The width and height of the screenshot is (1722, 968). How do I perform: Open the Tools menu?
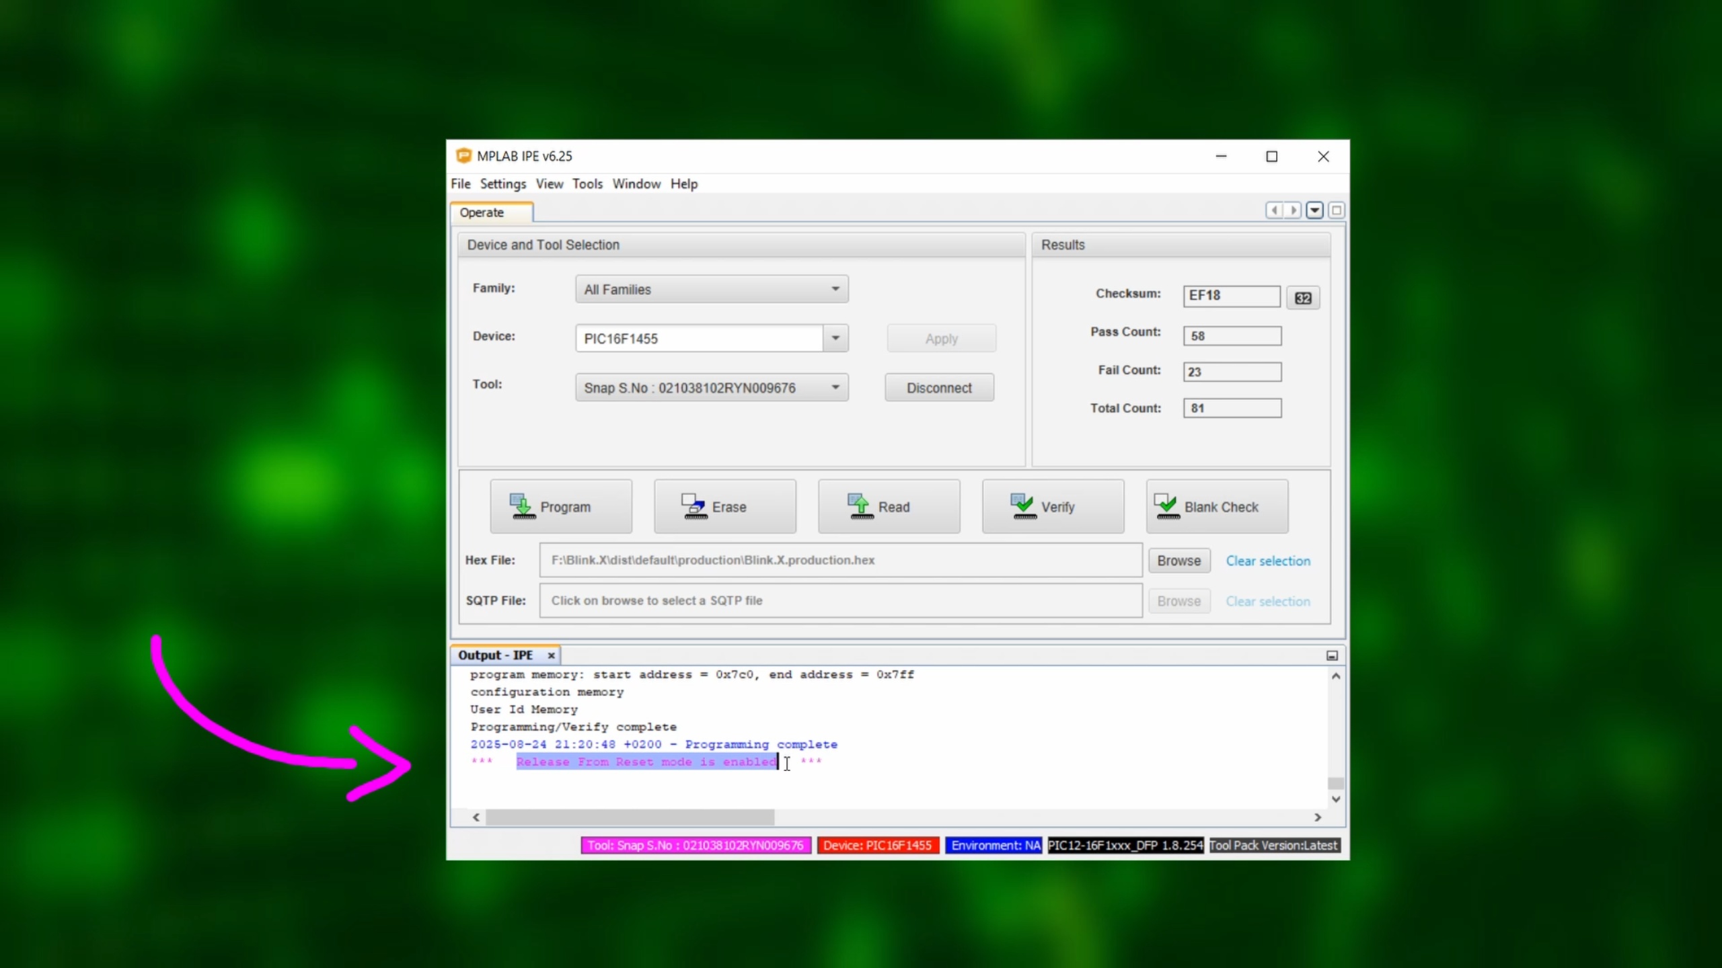point(587,184)
